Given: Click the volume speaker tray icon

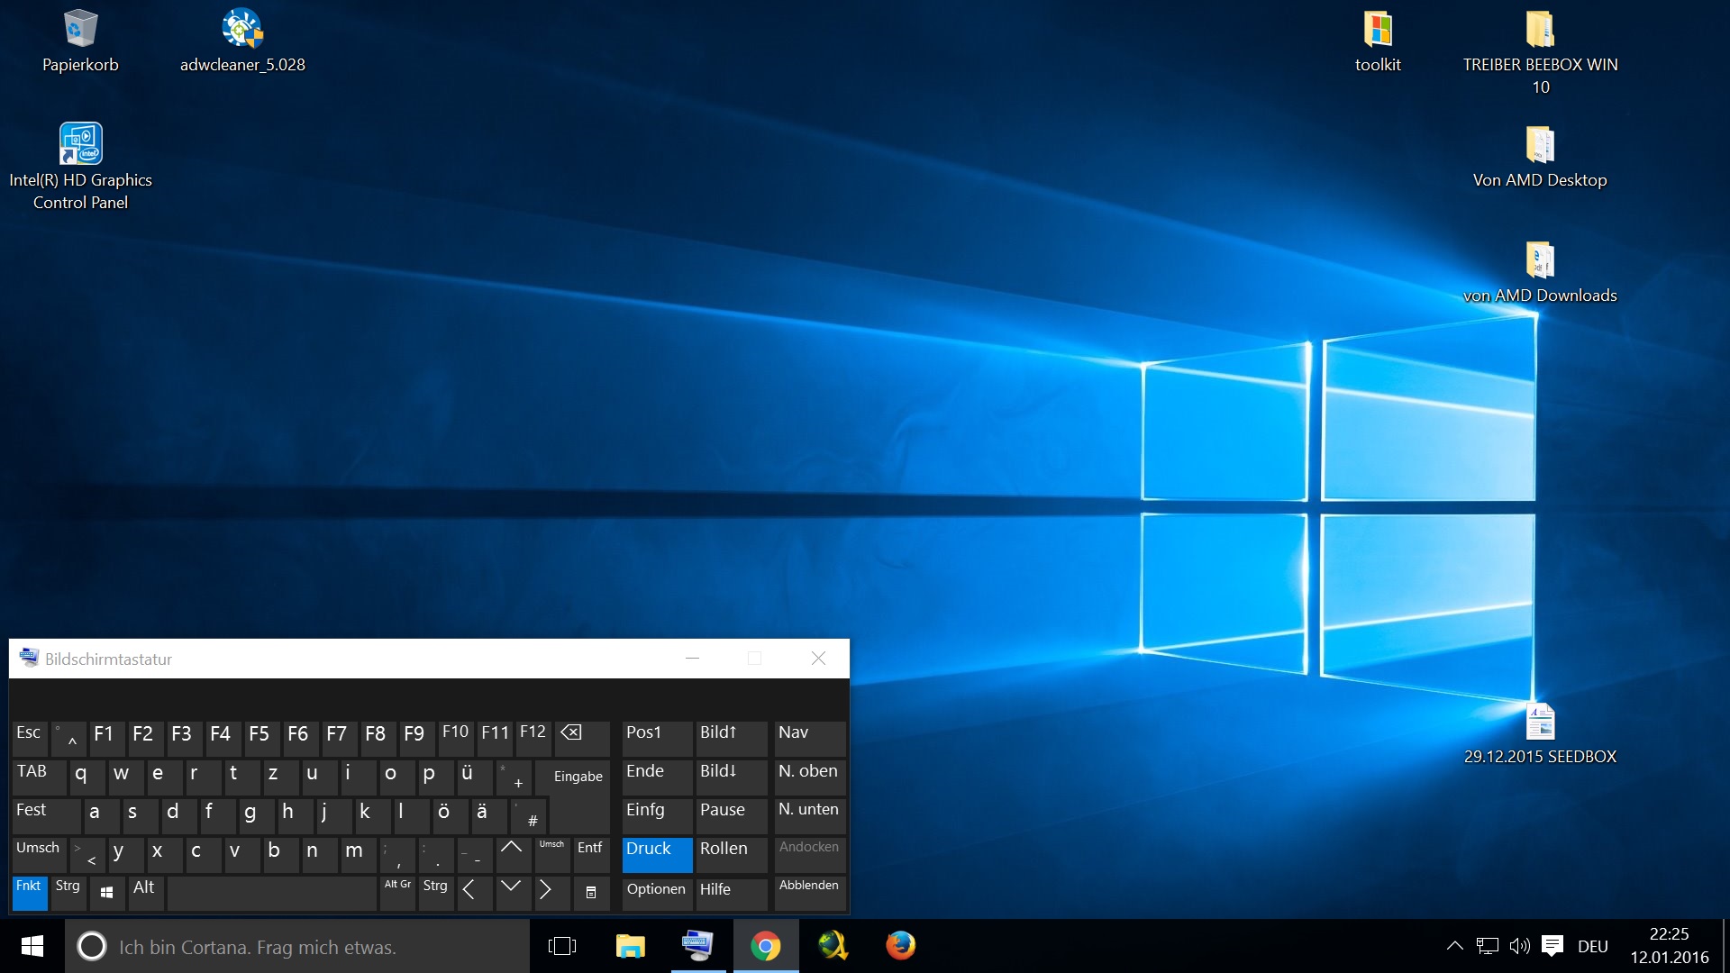Looking at the screenshot, I should pos(1519,946).
